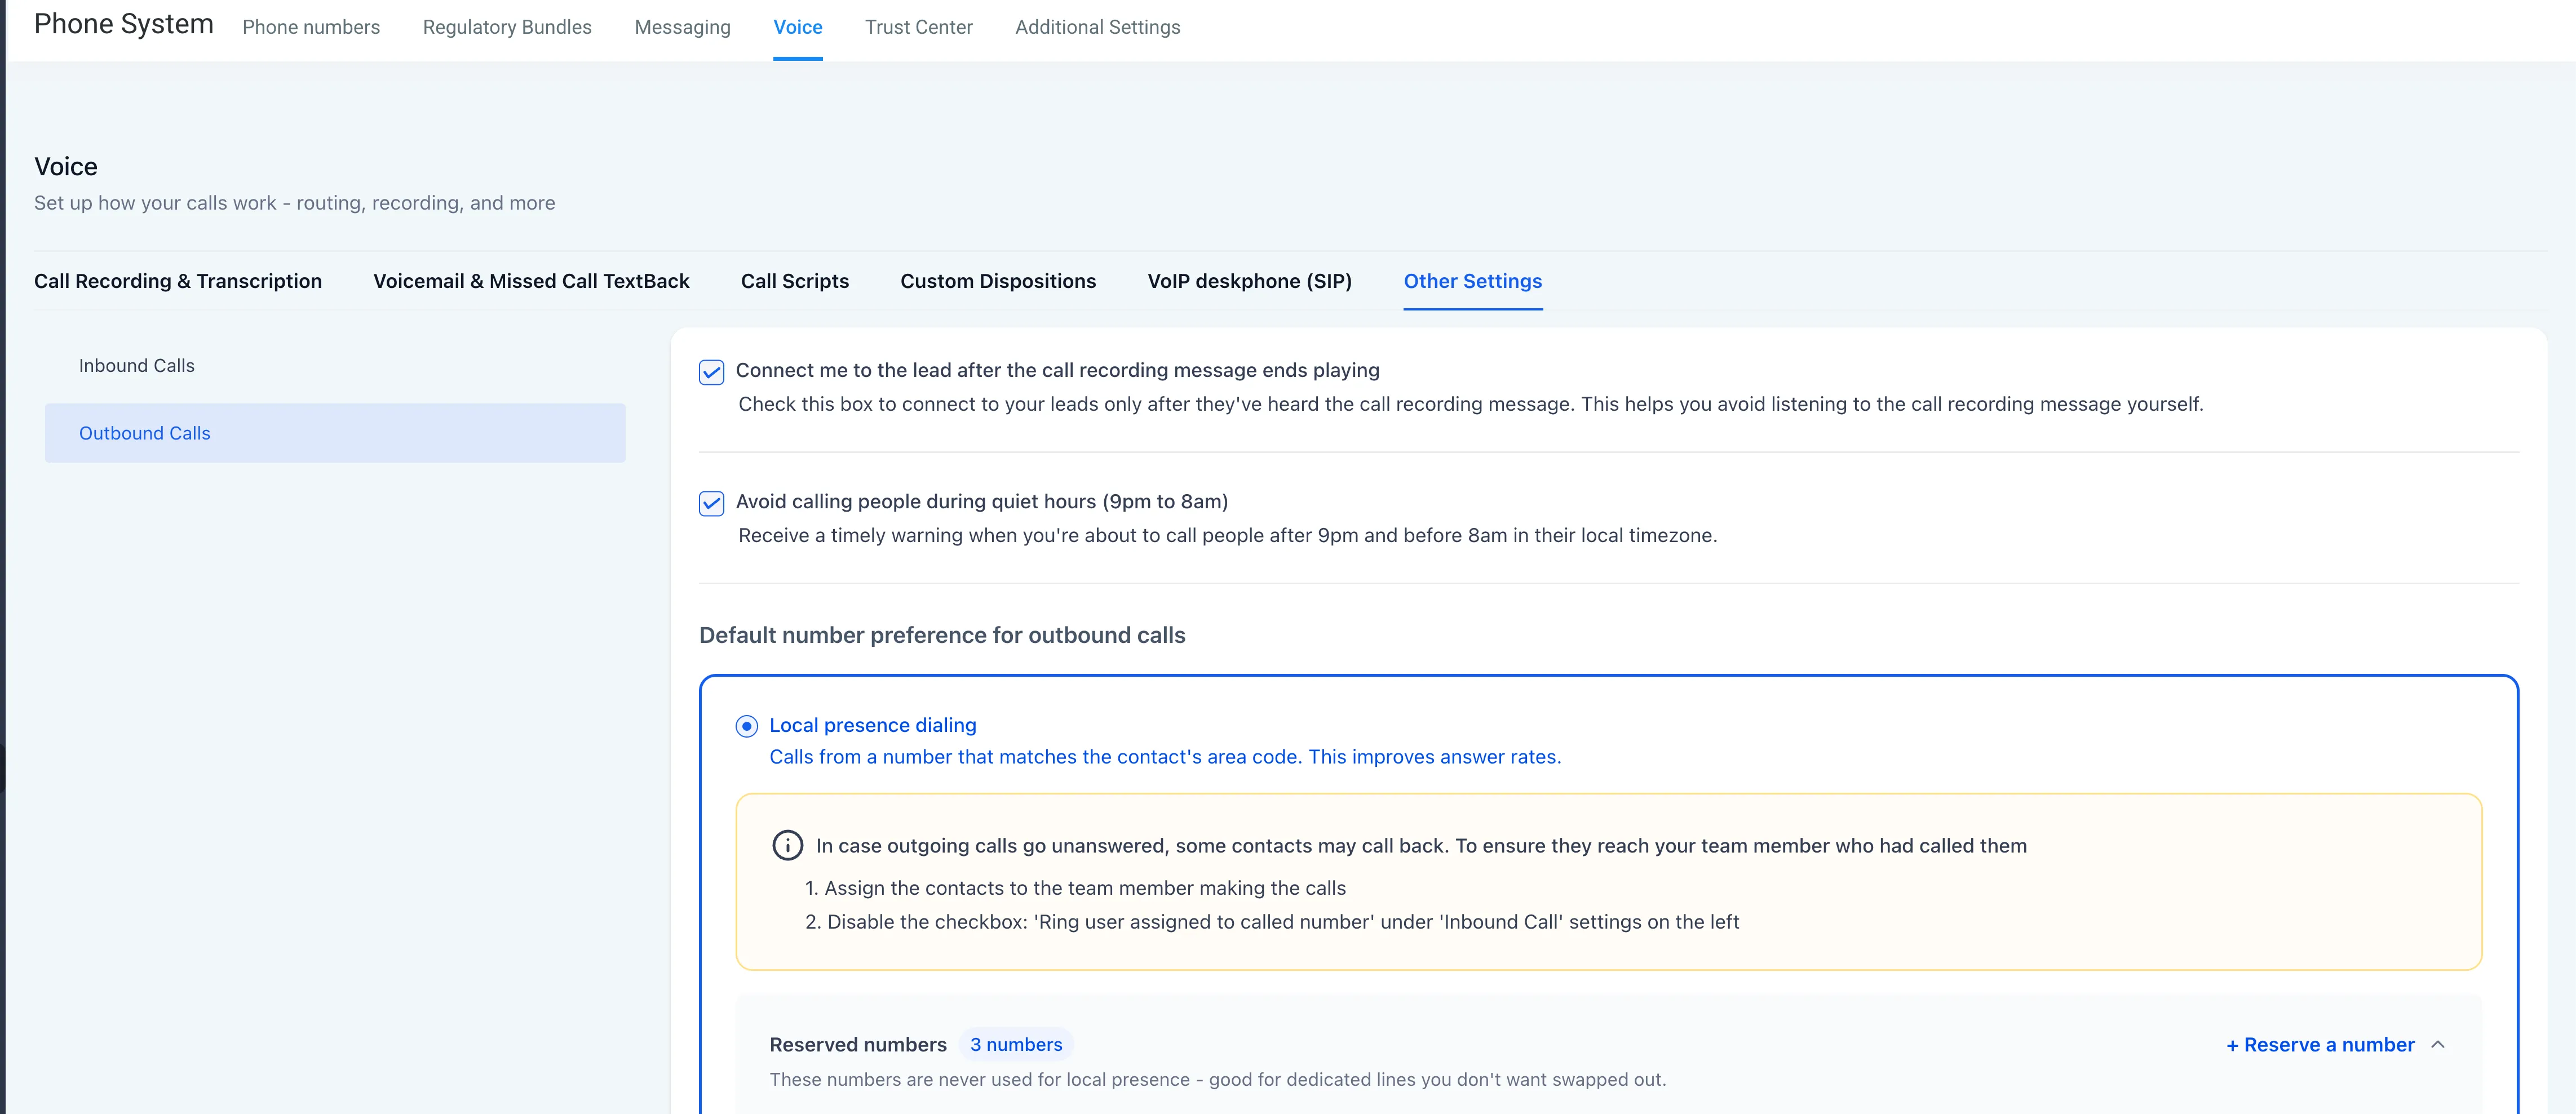The height and width of the screenshot is (1114, 2576).
Task: Click the Other Settings tab
Action: tap(1472, 281)
